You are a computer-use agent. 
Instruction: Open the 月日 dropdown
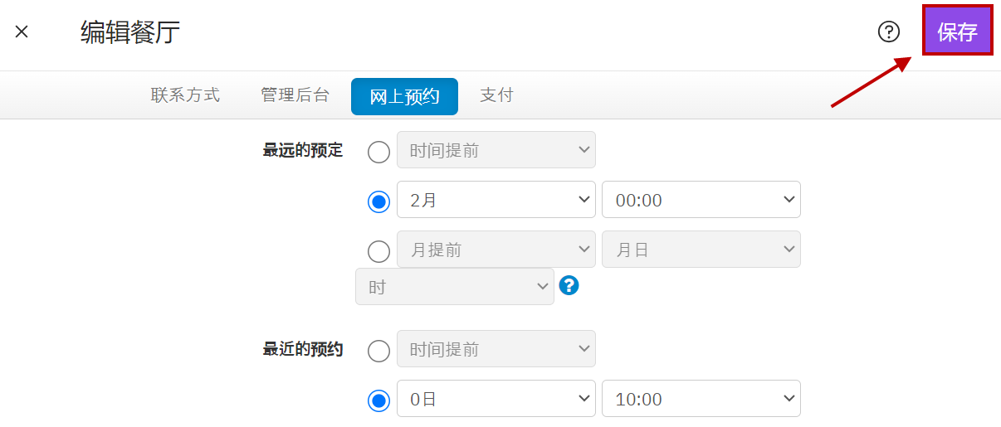701,250
